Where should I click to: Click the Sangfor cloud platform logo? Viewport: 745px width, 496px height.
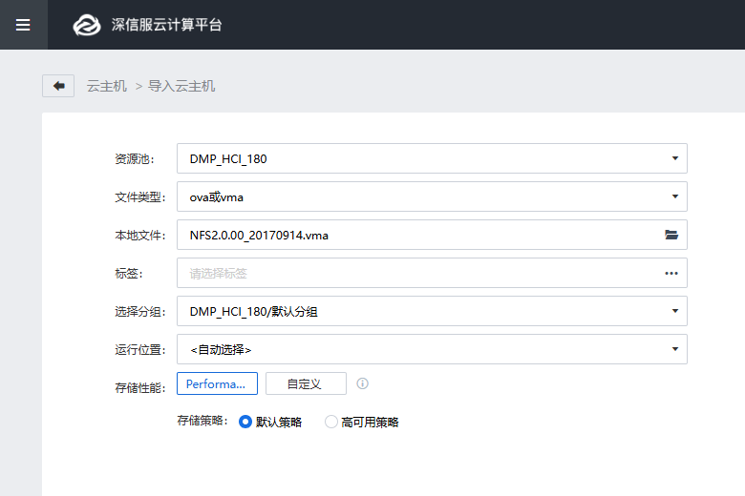coord(87,25)
